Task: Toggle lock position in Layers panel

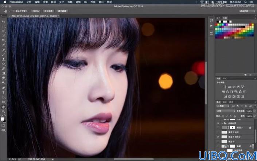Action: [x=231, y=116]
